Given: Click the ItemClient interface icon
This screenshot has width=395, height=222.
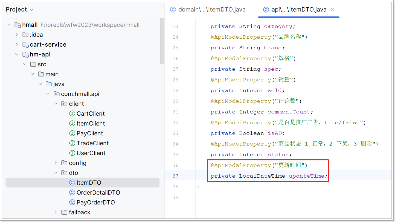Looking at the screenshot, I should [72, 124].
